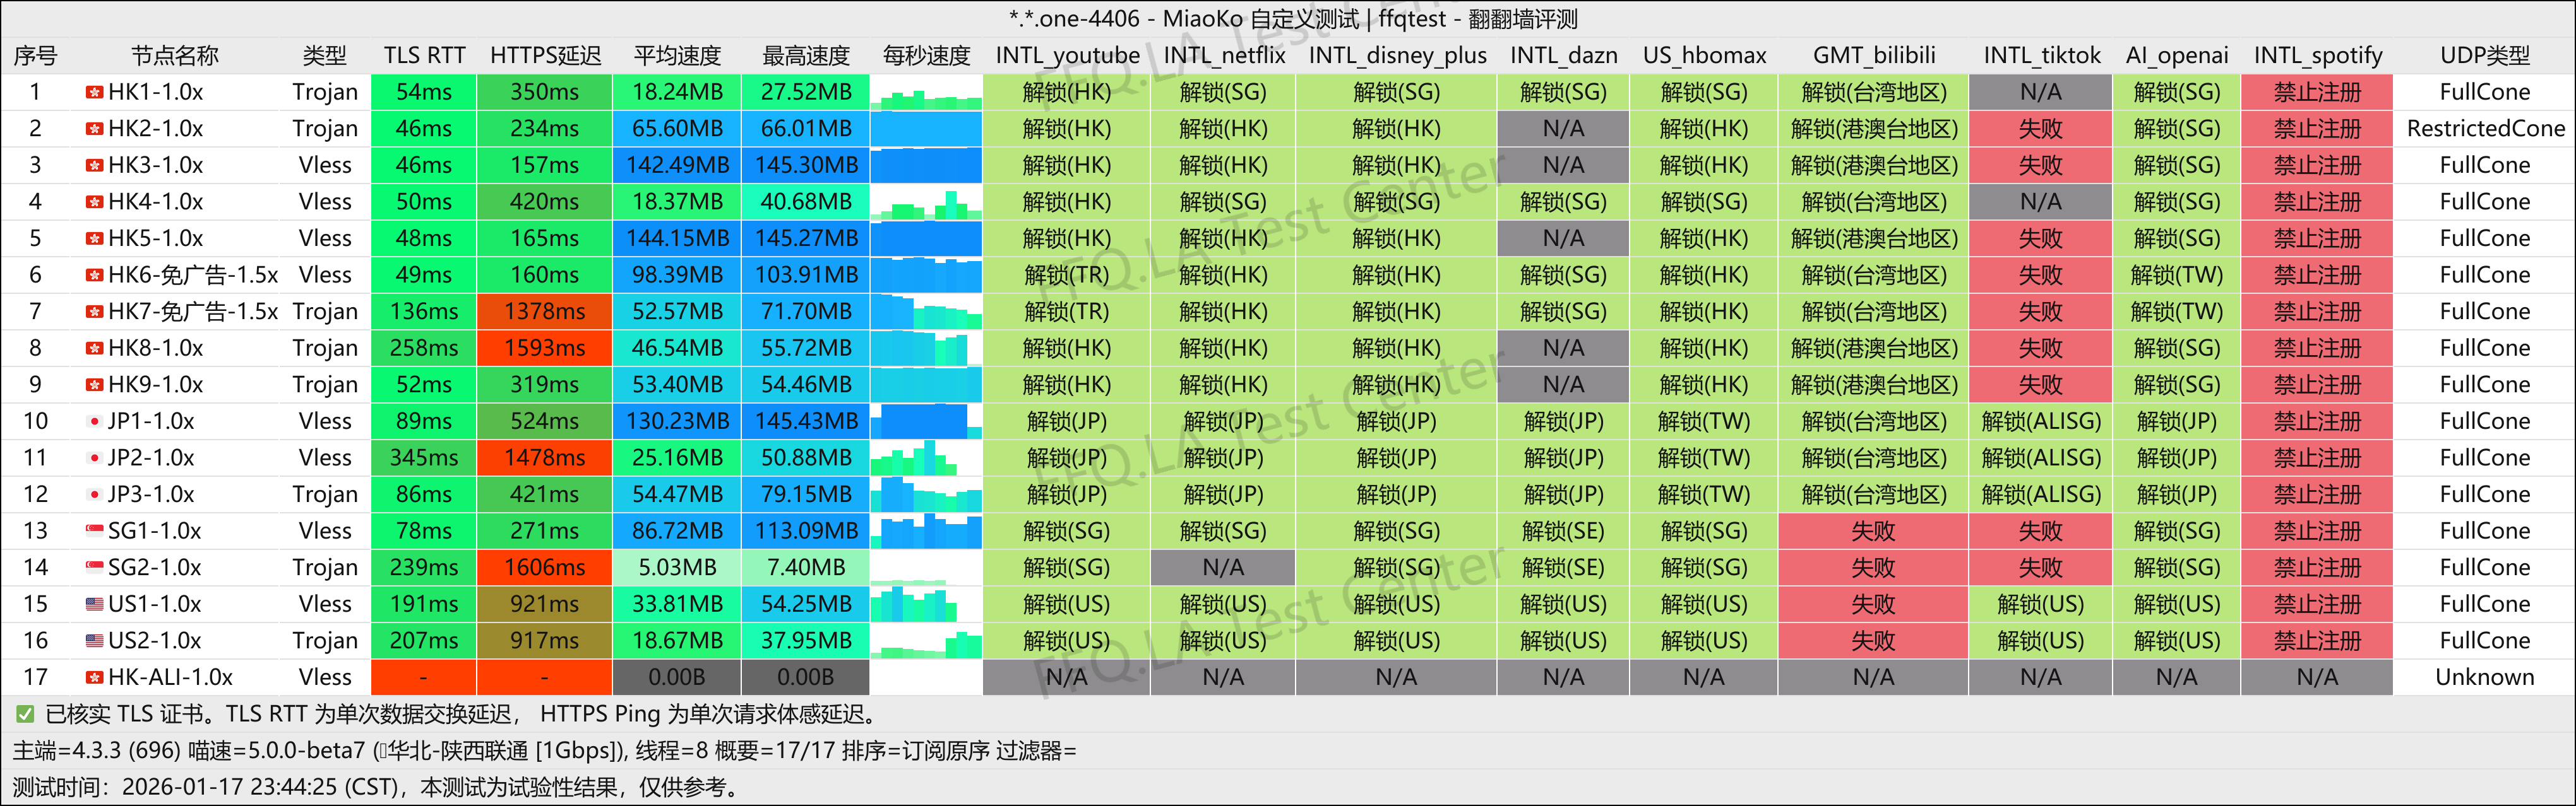This screenshot has width=2576, height=806.
Task: Click the HTTPS延迟 column header
Action: point(545,56)
